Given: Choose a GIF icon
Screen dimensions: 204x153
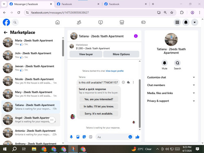Looking at the screenshot, I should (x=91, y=137).
